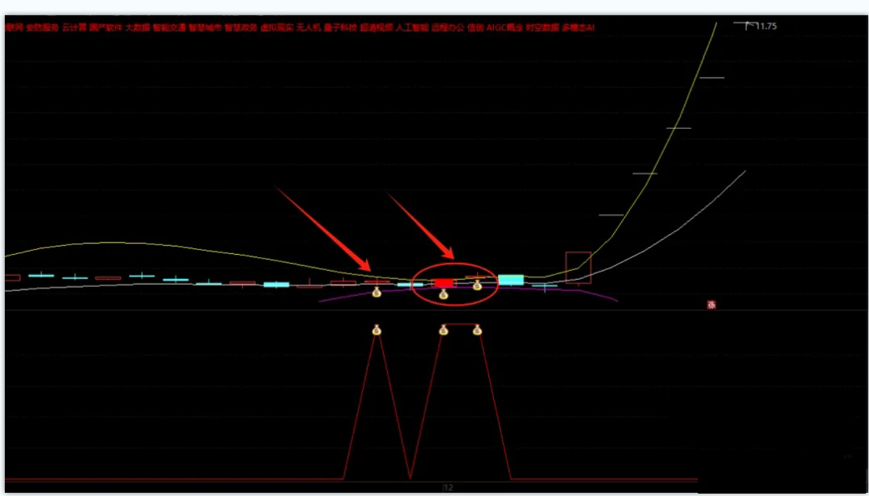This screenshot has width=869, height=496.
Task: Click leftmost money bag under price candles
Action: click(x=377, y=292)
